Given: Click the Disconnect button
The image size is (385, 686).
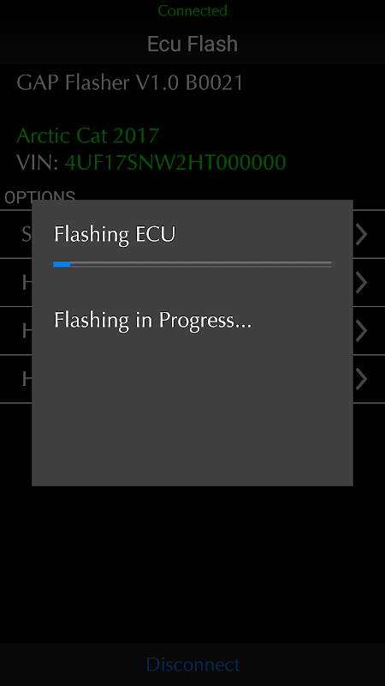Looking at the screenshot, I should pyautogui.click(x=192, y=665).
